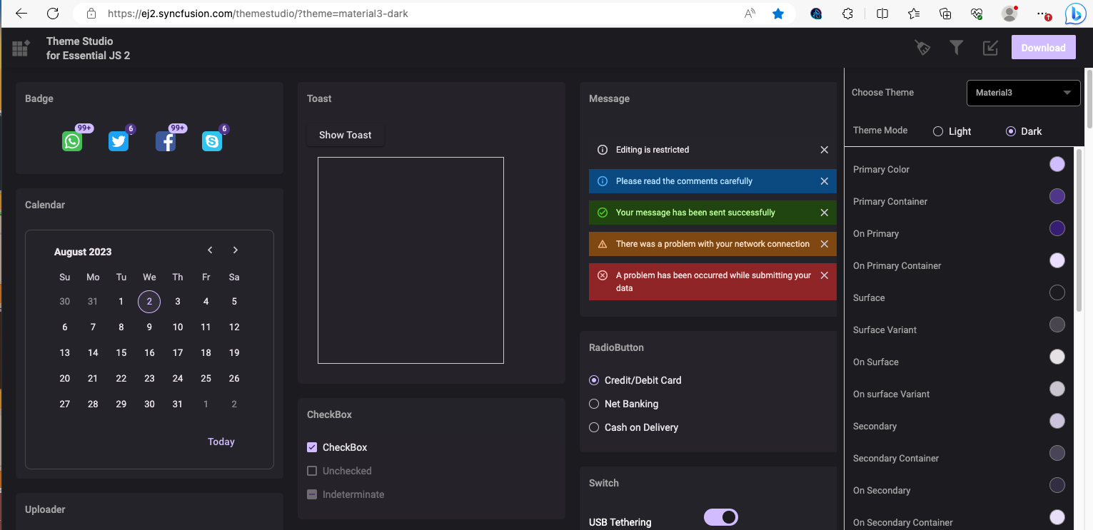Go to previous month in calendar

click(x=210, y=250)
